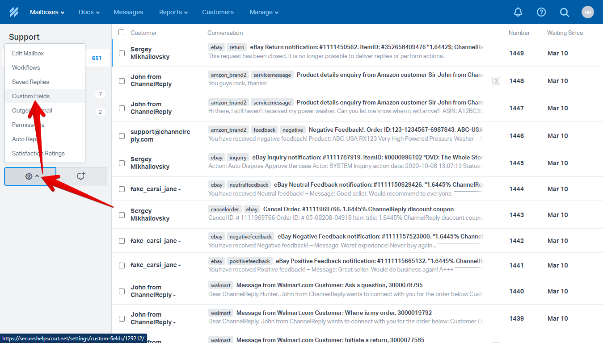
Task: Click the sidebar count badge 2
Action: 100,112
